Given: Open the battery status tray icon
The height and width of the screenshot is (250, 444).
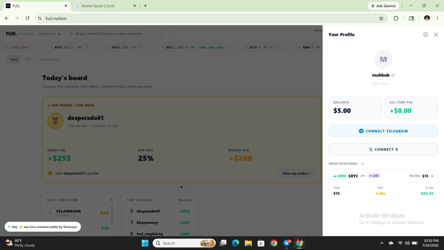Looking at the screenshot, I should point(415,243).
